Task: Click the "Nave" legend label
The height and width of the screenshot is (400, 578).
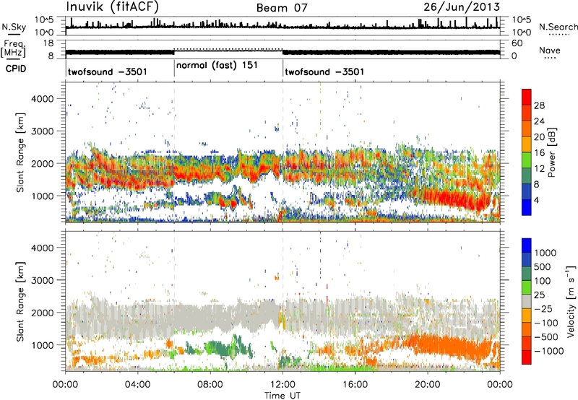Action: click(x=550, y=50)
